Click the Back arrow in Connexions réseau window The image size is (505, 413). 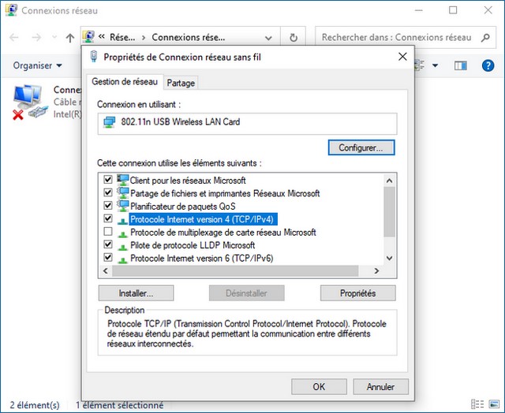coord(14,38)
